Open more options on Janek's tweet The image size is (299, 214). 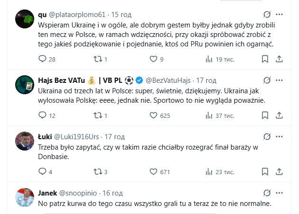tap(280, 193)
